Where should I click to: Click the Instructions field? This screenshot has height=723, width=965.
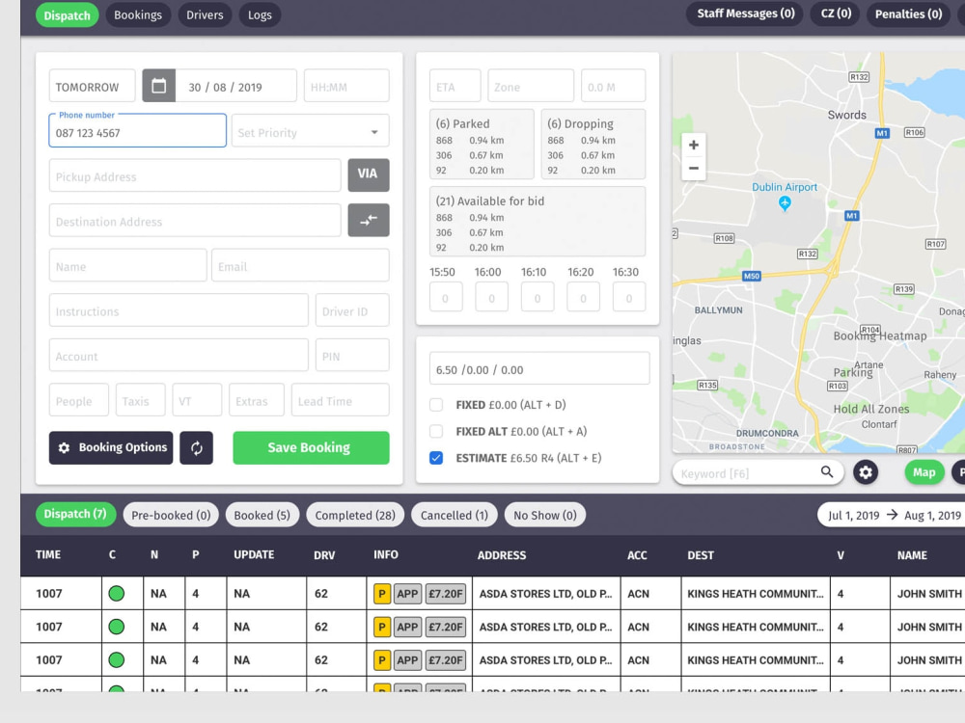(179, 309)
